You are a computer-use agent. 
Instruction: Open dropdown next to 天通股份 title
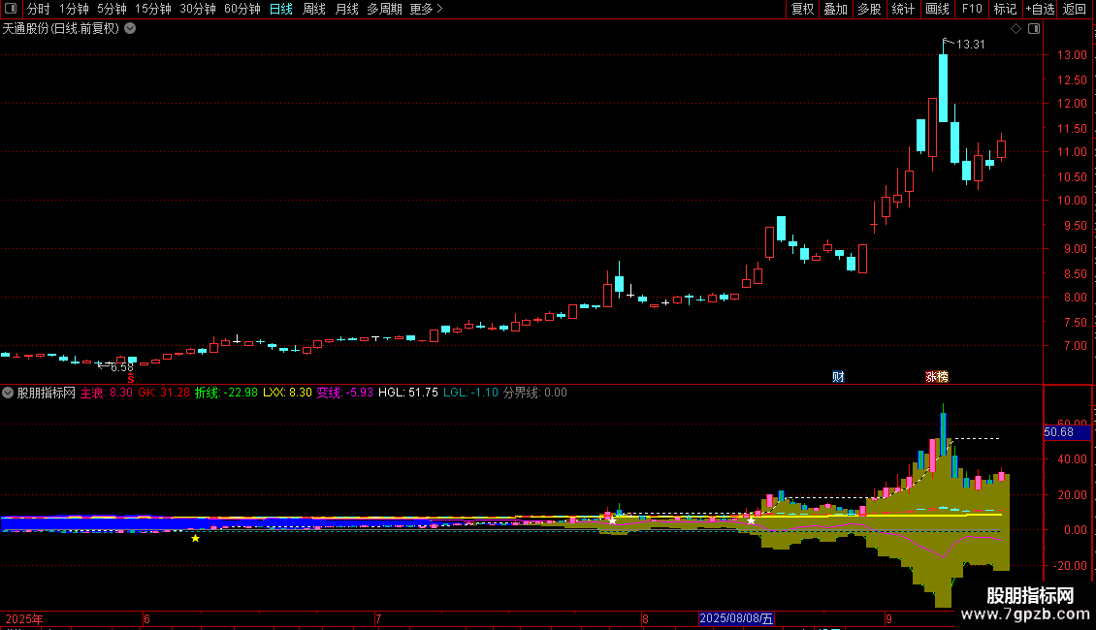[x=130, y=29]
